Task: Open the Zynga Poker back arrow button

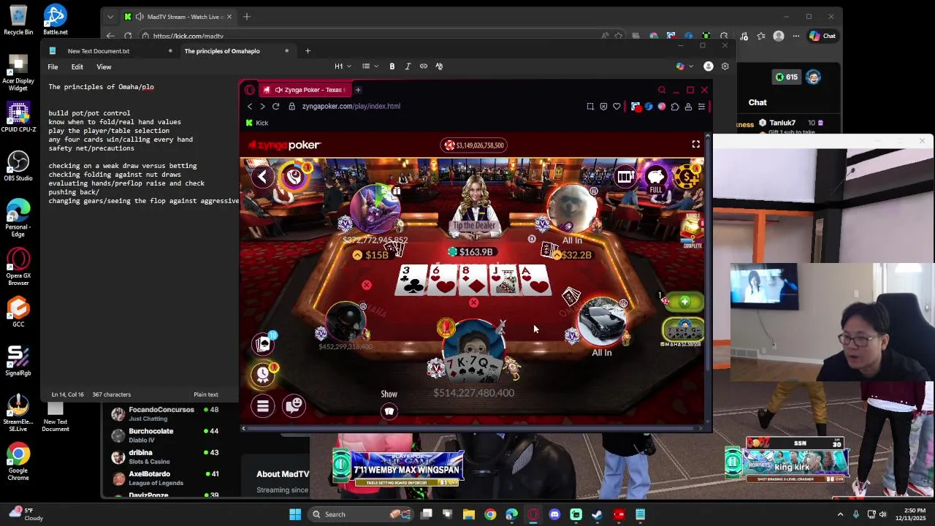Action: tap(262, 176)
